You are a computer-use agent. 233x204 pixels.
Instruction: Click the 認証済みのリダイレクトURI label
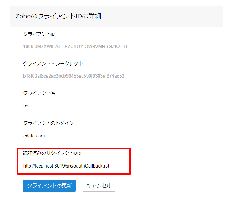coord(52,153)
